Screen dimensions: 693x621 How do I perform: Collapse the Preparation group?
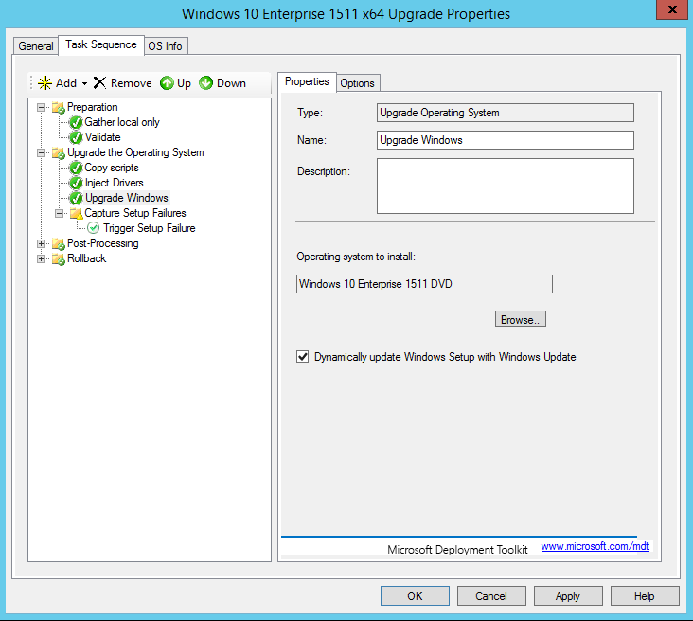(x=41, y=107)
